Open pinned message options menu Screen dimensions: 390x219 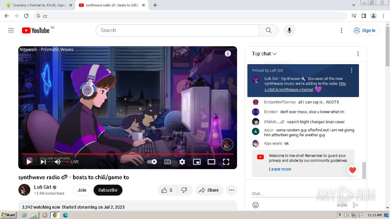tap(352, 70)
